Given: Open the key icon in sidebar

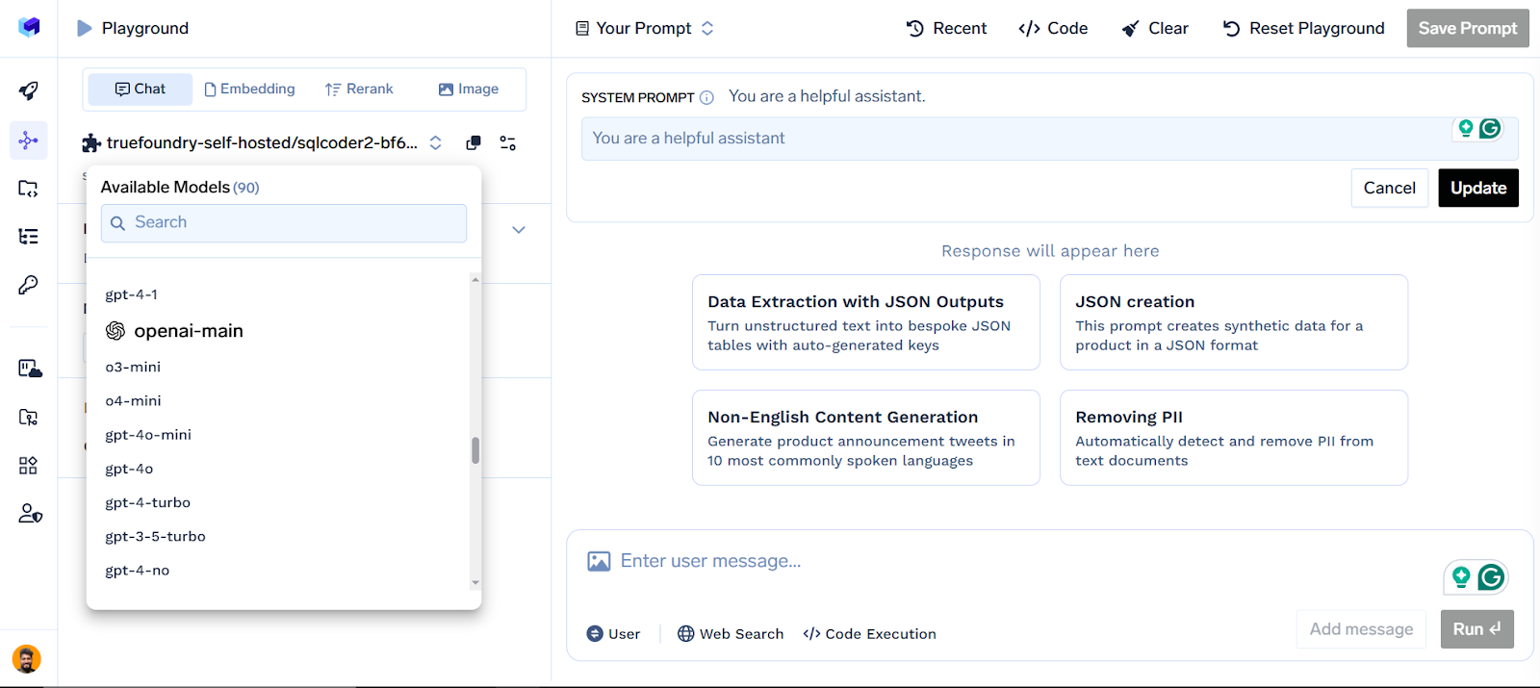Looking at the screenshot, I should [29, 285].
